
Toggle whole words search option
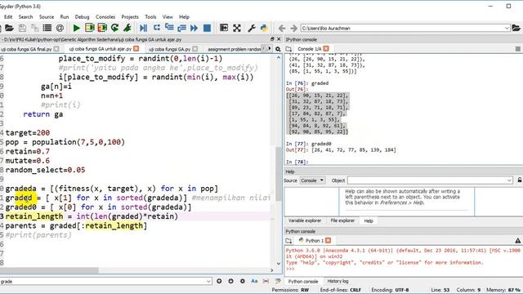click(x=266, y=281)
